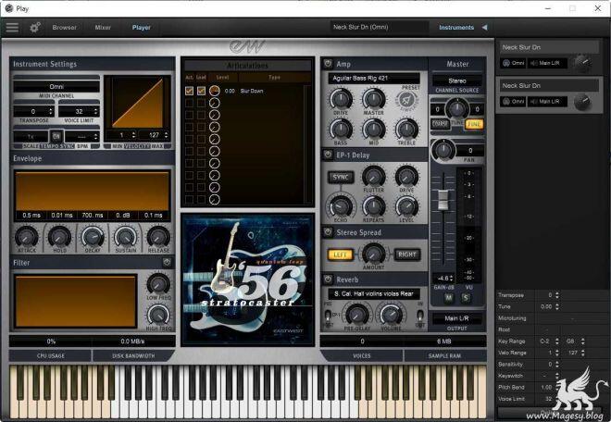
Task: Click the Slur Down level knob
Action: point(215,91)
